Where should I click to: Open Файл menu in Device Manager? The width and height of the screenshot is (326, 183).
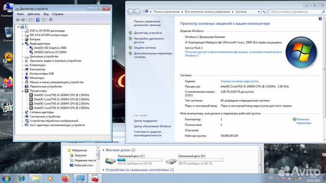click(x=20, y=14)
